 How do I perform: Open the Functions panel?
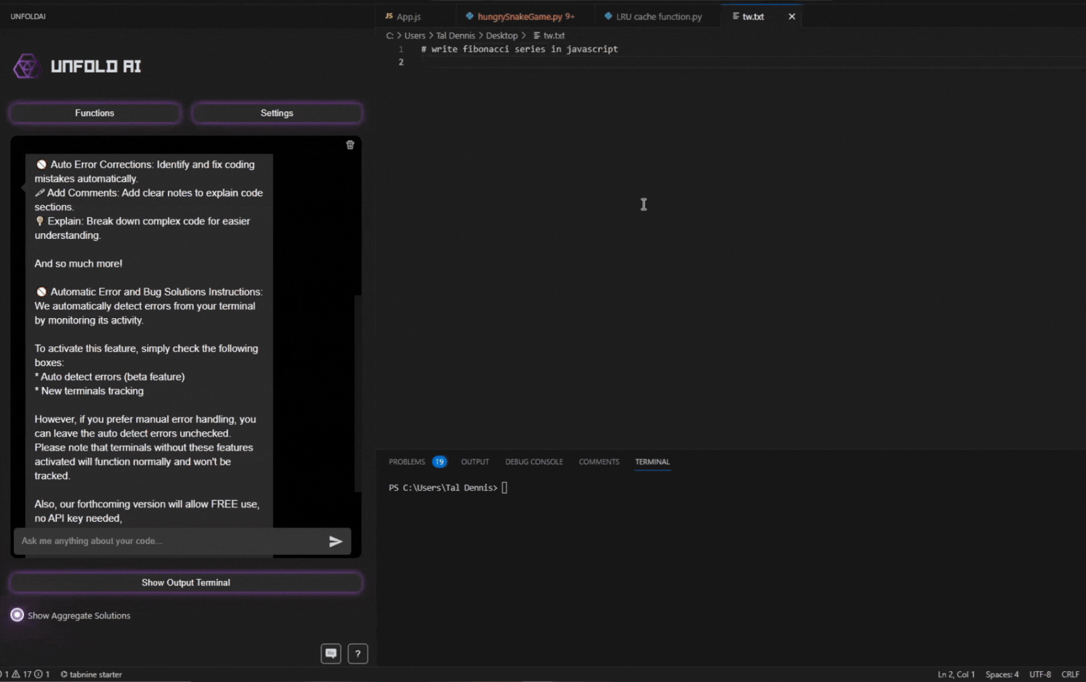95,113
